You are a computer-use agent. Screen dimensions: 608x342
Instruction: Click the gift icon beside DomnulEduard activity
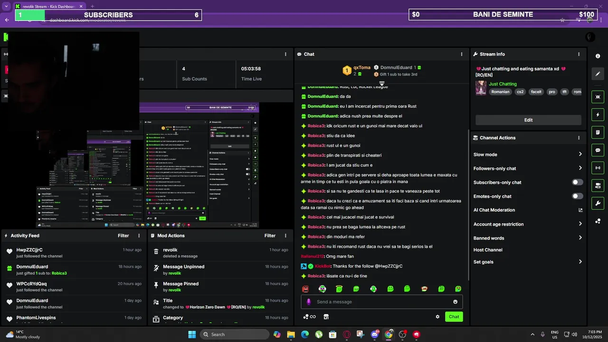click(9, 268)
